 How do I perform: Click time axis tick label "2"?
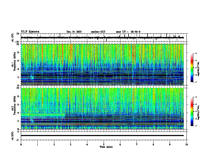(54, 145)
